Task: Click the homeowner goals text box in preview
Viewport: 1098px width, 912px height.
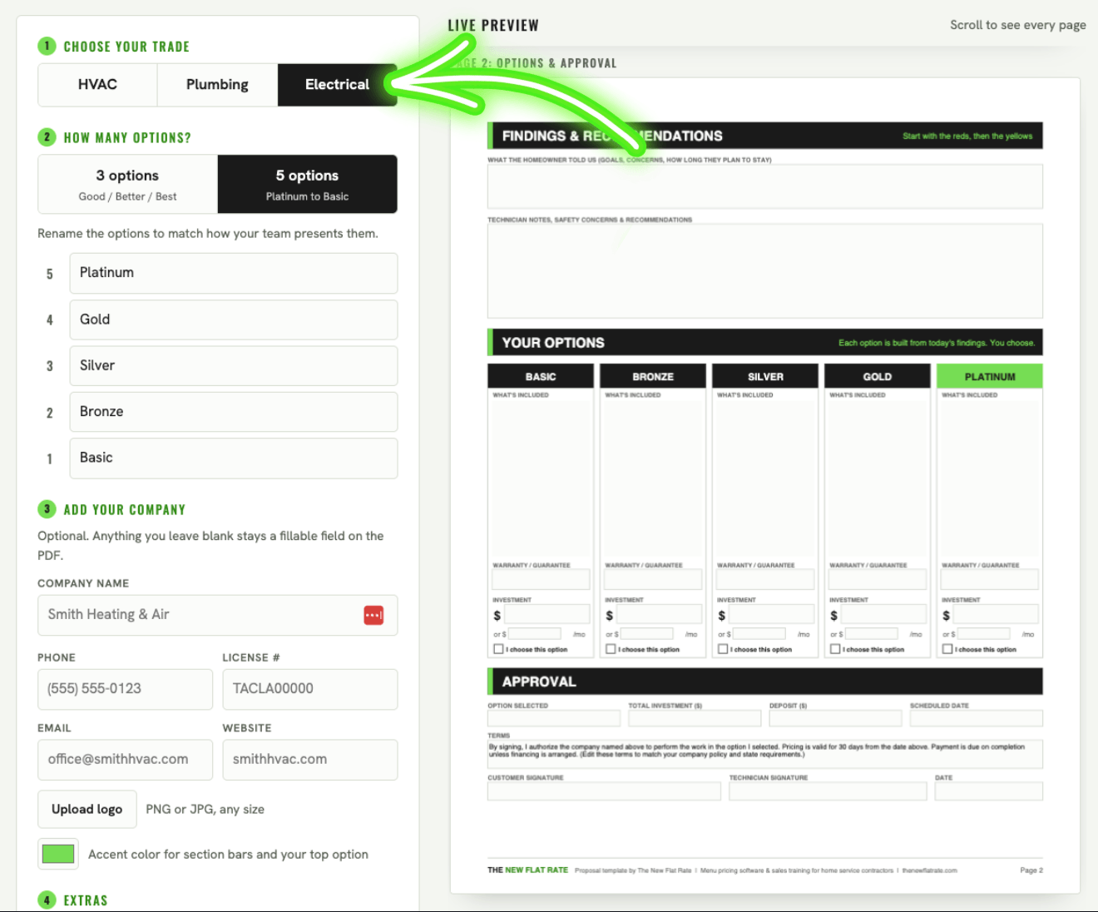Action: point(765,186)
